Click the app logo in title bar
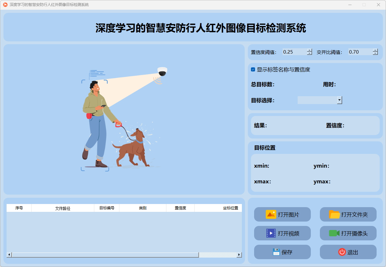This screenshot has width=386, height=267. point(5,5)
